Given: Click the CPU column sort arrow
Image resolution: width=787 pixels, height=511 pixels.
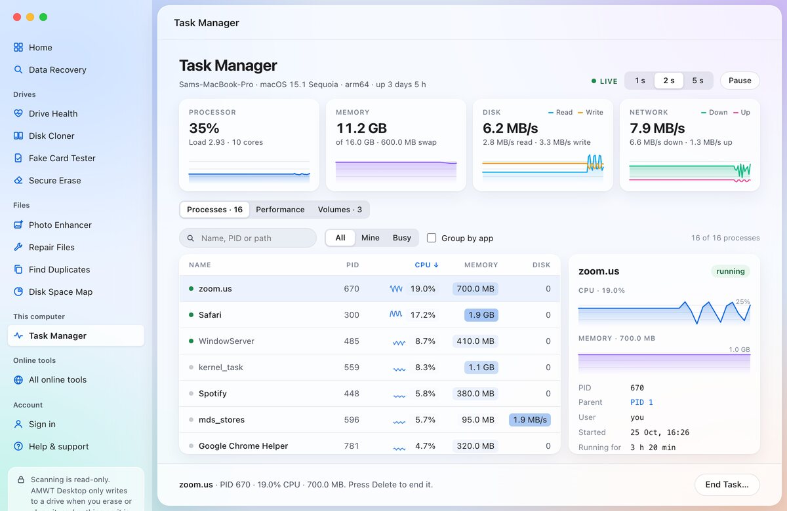Looking at the screenshot, I should tap(436, 265).
